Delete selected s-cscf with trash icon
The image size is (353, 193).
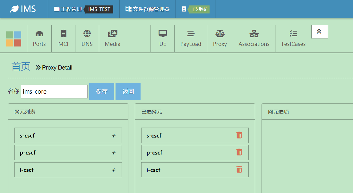click(x=239, y=135)
